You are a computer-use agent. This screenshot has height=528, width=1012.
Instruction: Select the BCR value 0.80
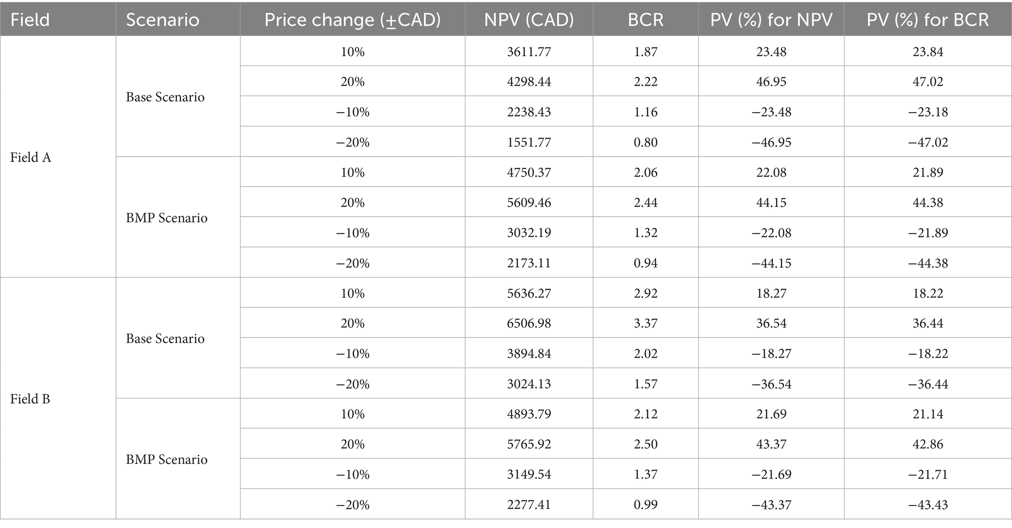coord(645,142)
